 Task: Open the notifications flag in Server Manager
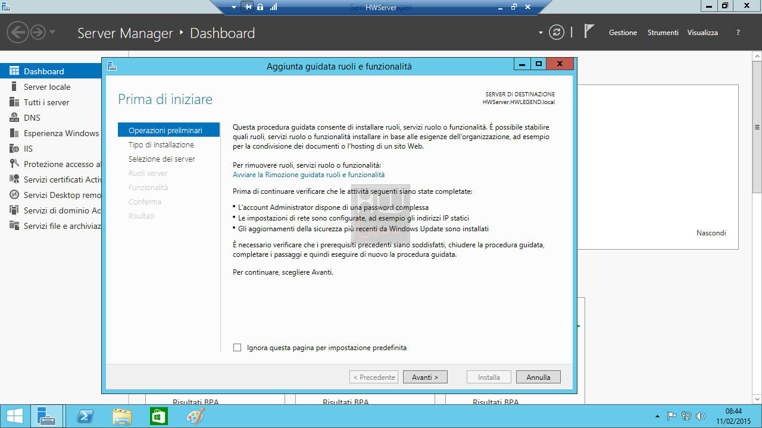tap(589, 32)
